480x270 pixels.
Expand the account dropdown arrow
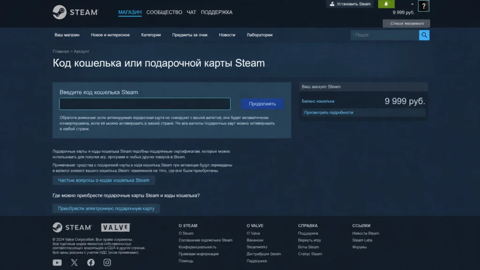pos(412,4)
